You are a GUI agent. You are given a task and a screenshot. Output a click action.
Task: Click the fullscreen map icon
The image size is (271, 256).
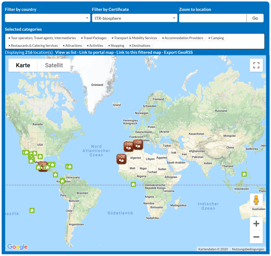click(256, 65)
